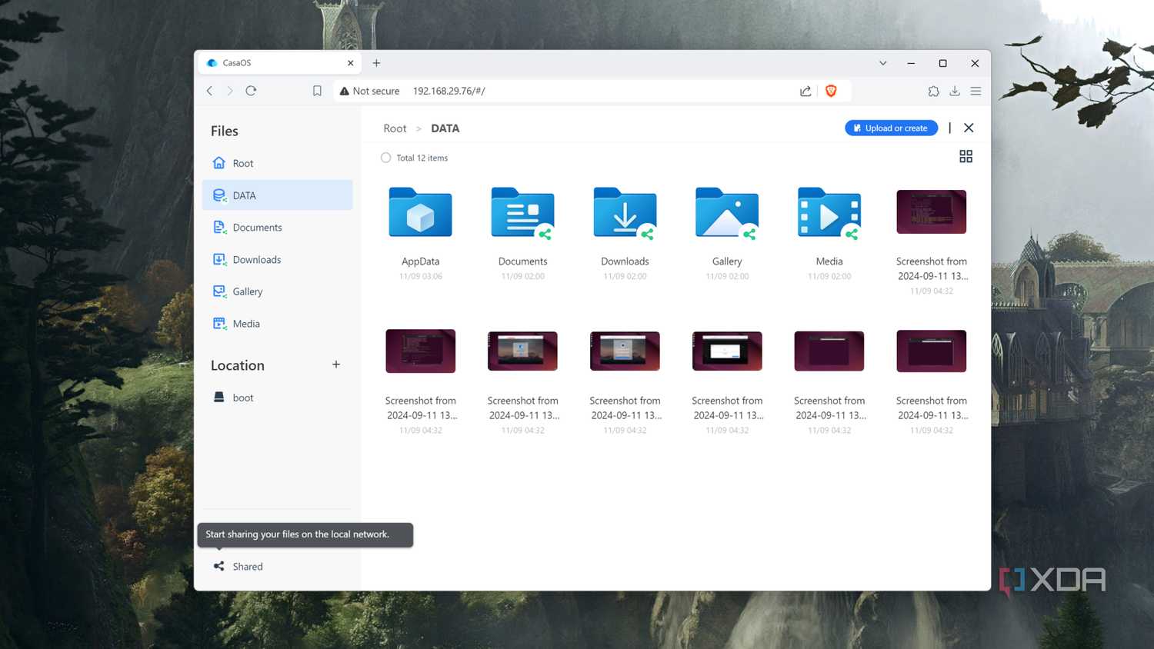Expand the tab search dropdown chevron
Screen dimensions: 1154x649
[883, 63]
